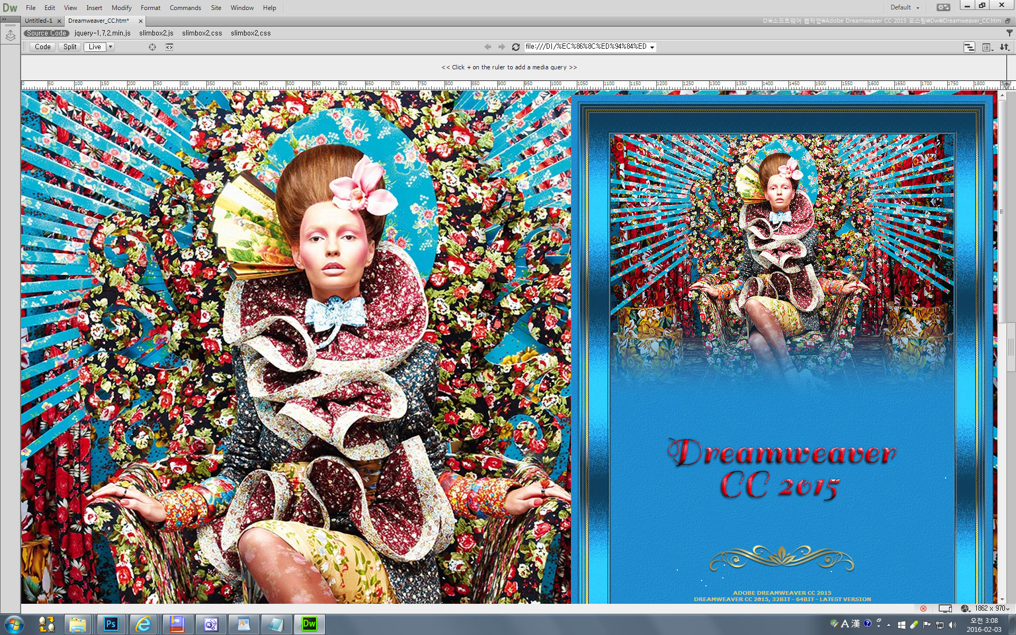
Task: Select the Dreamweaver_CC.htm document tab
Action: (98, 21)
